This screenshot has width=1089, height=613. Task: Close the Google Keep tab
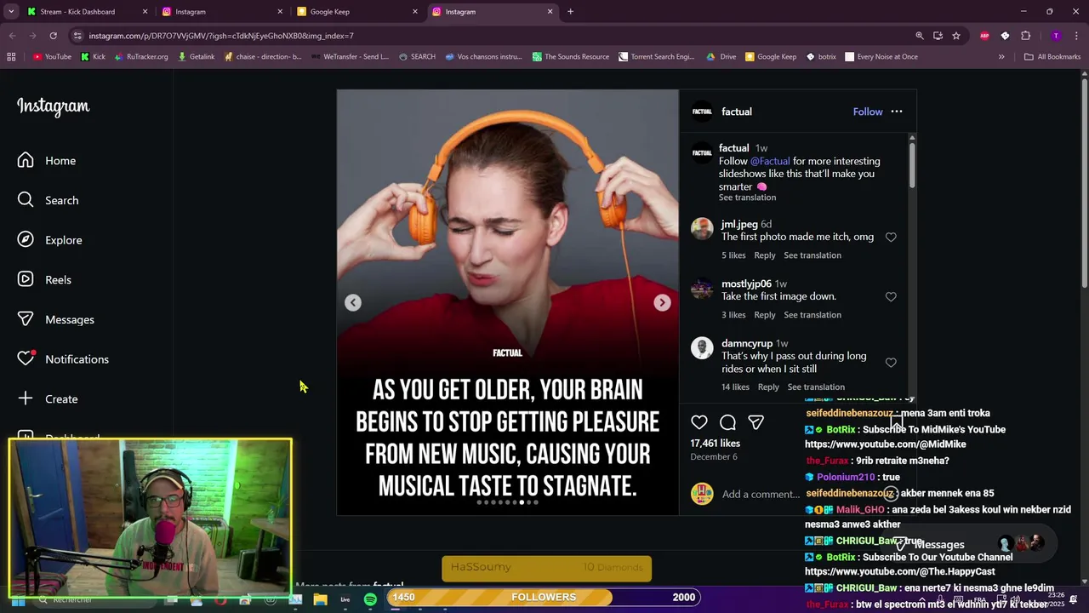click(415, 12)
